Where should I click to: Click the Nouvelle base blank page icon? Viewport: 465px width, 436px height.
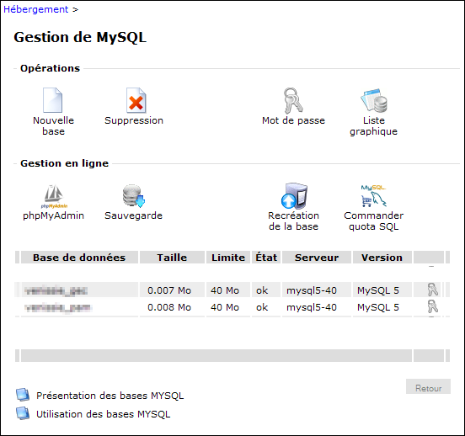coord(52,100)
